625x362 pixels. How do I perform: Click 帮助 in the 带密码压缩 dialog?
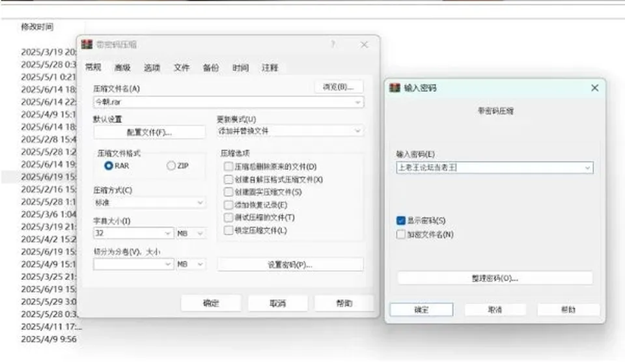[x=344, y=303]
